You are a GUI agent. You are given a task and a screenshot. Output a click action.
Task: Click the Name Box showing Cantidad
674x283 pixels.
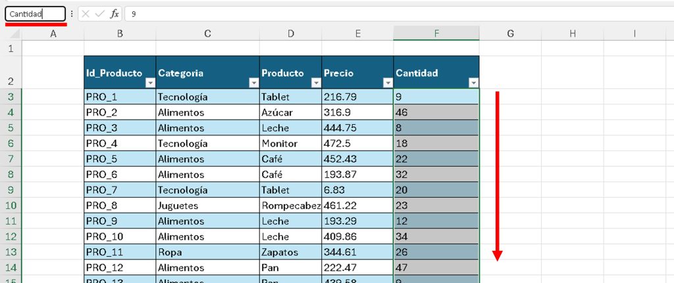35,14
